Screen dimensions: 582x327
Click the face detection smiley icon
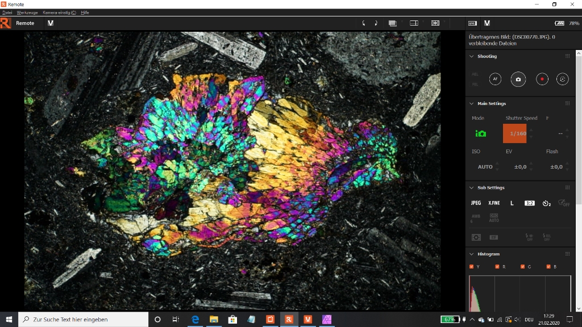point(563,79)
